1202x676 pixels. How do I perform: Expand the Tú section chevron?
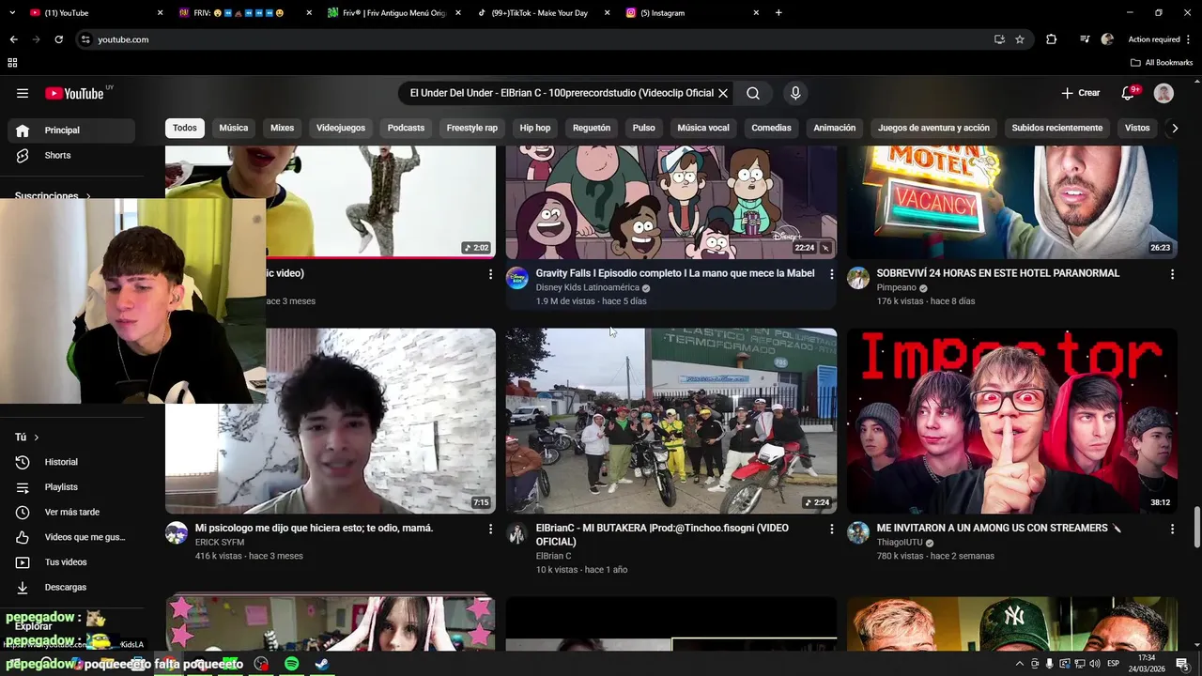click(x=37, y=438)
